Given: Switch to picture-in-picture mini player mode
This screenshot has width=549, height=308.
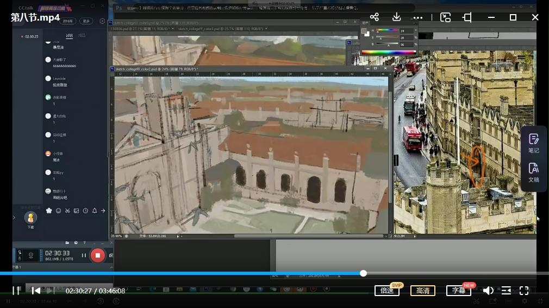Looking at the screenshot, I should pyautogui.click(x=445, y=17).
